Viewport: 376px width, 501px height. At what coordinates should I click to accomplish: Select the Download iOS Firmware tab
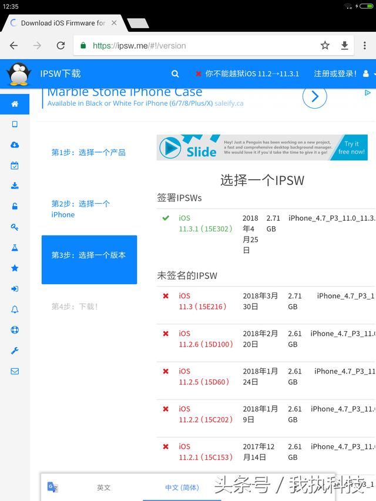(63, 23)
